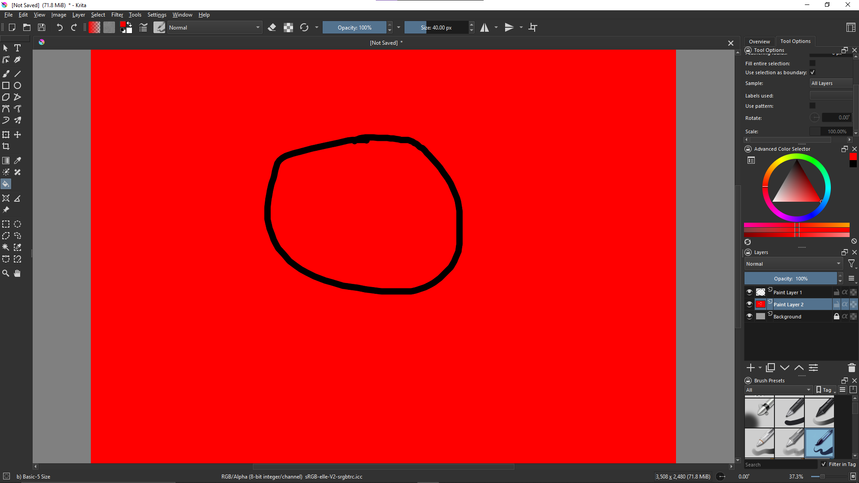Screen dimensions: 859x483
Task: Click the layer Opacity 100% slider
Action: coord(791,279)
